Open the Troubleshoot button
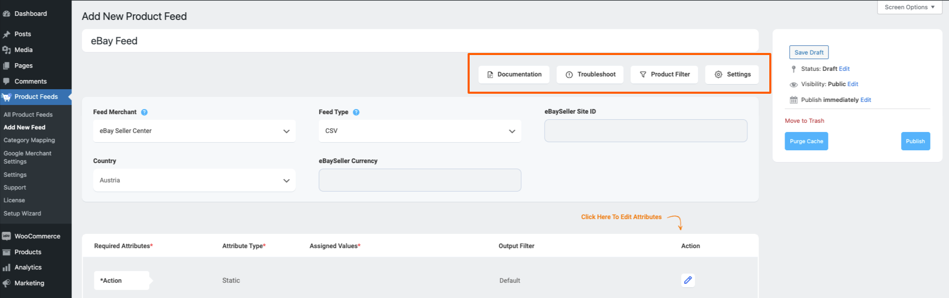 (x=590, y=74)
